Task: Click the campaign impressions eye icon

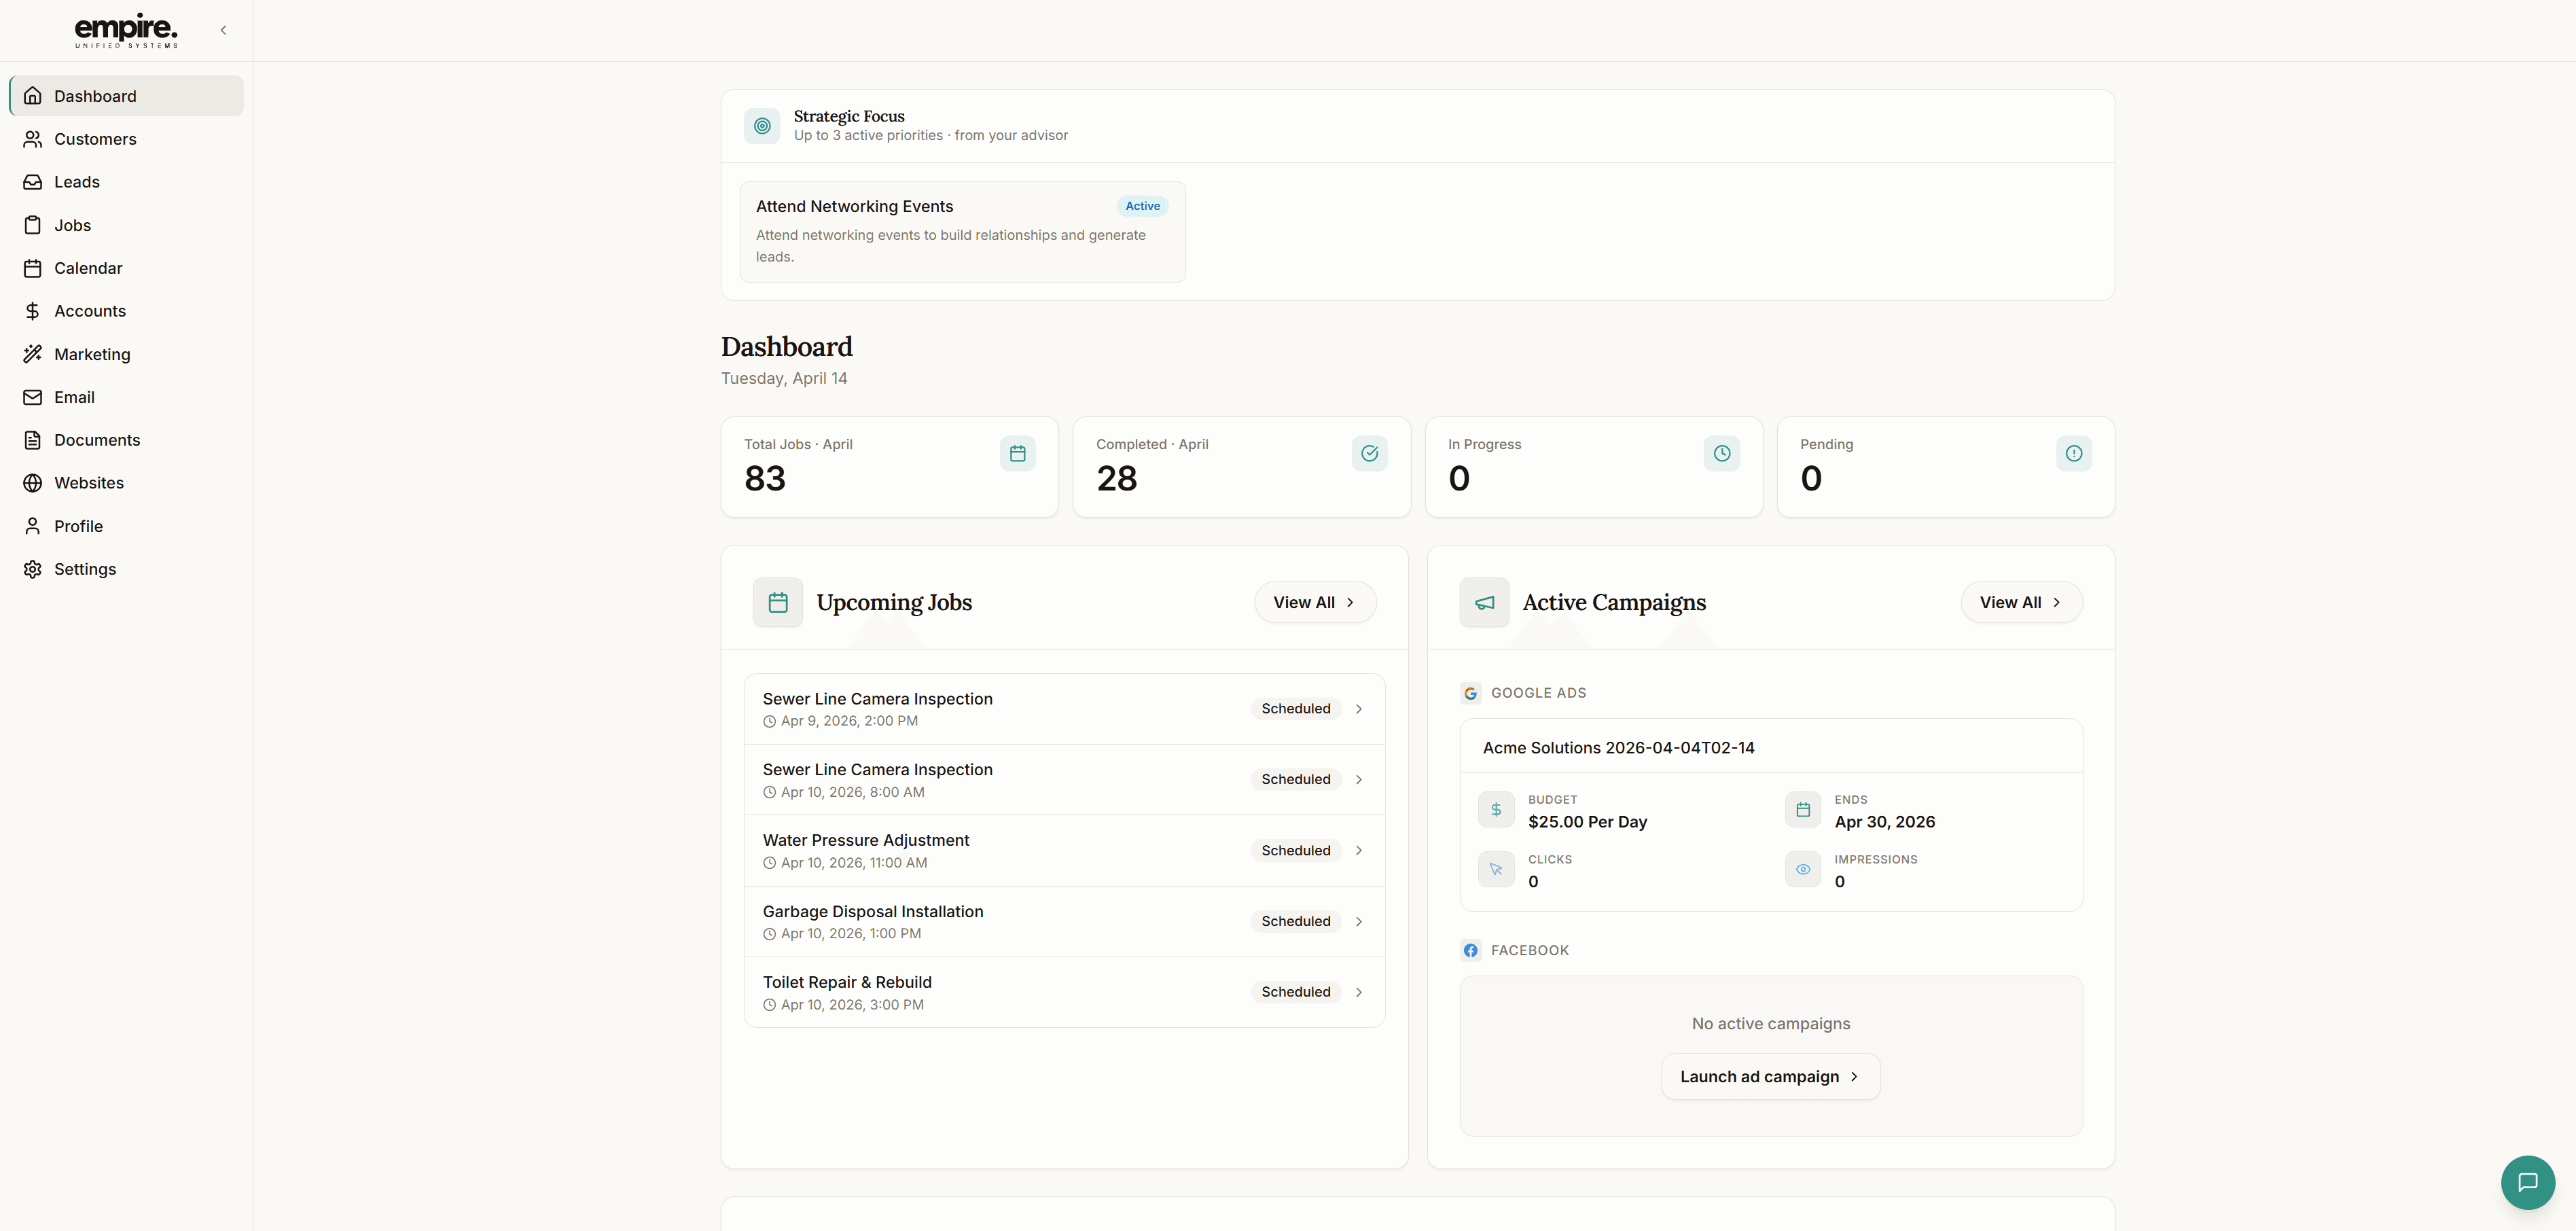Action: coord(1803,869)
